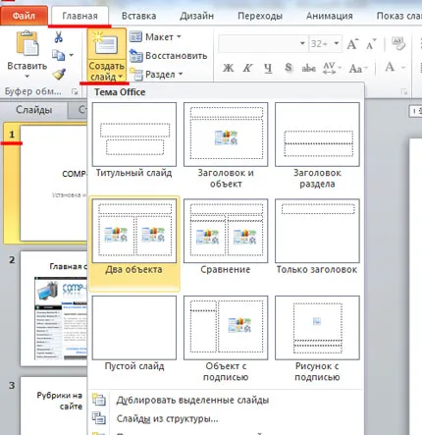Switch to the Переходы tab
422x435 pixels.
[260, 16]
